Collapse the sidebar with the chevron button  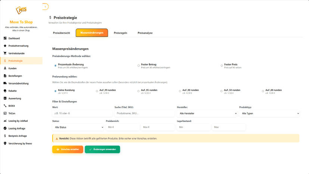(x=45, y=7)
